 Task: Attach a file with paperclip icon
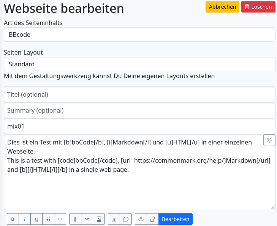coord(75,219)
